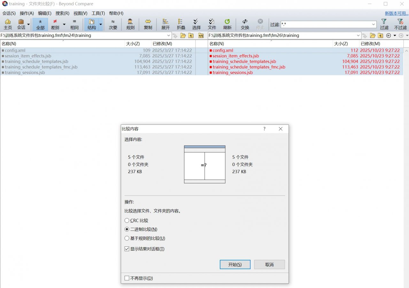Expand all folders with 展开
The image size is (409, 288).
point(166,24)
